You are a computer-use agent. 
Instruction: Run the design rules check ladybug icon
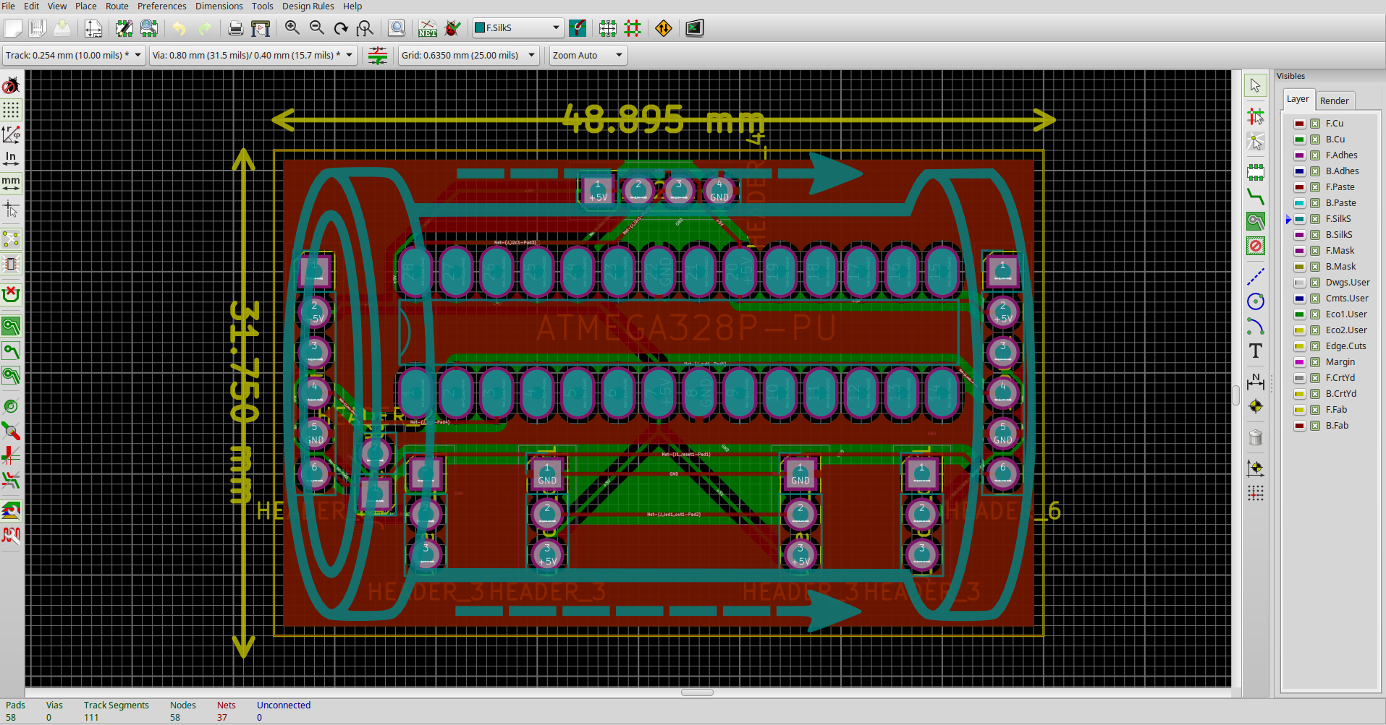pyautogui.click(x=452, y=28)
